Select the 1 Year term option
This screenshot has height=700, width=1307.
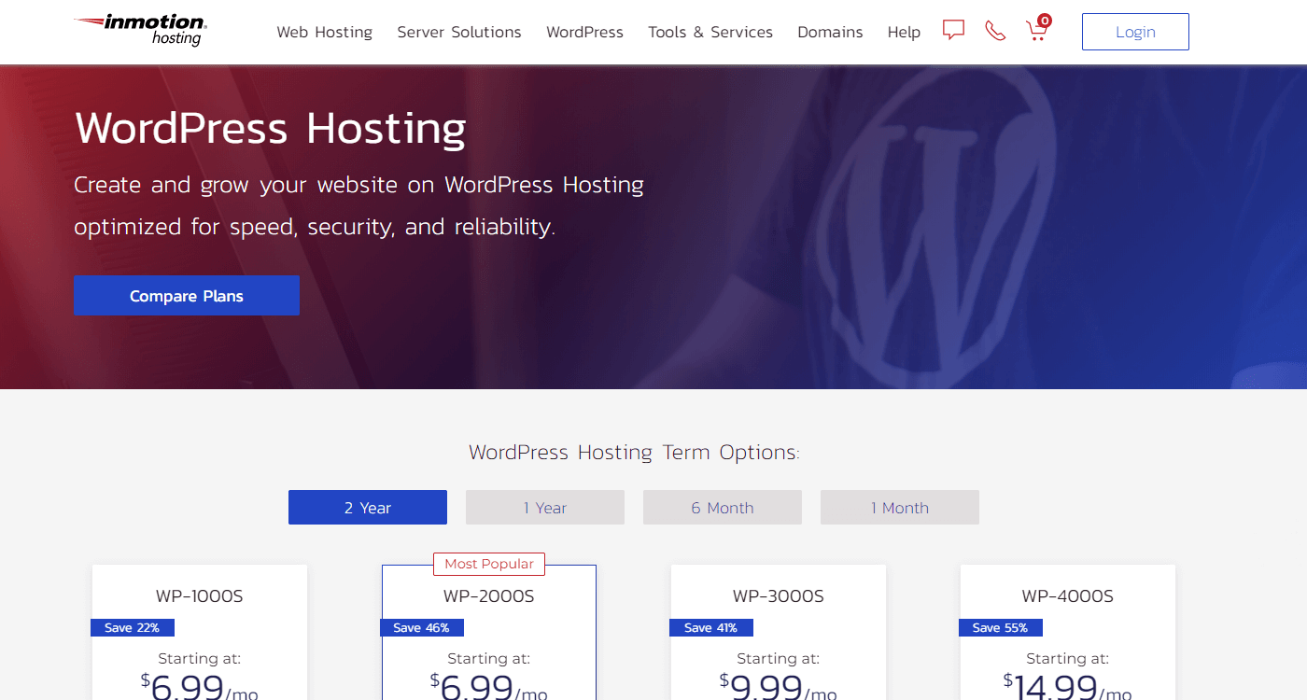click(545, 507)
